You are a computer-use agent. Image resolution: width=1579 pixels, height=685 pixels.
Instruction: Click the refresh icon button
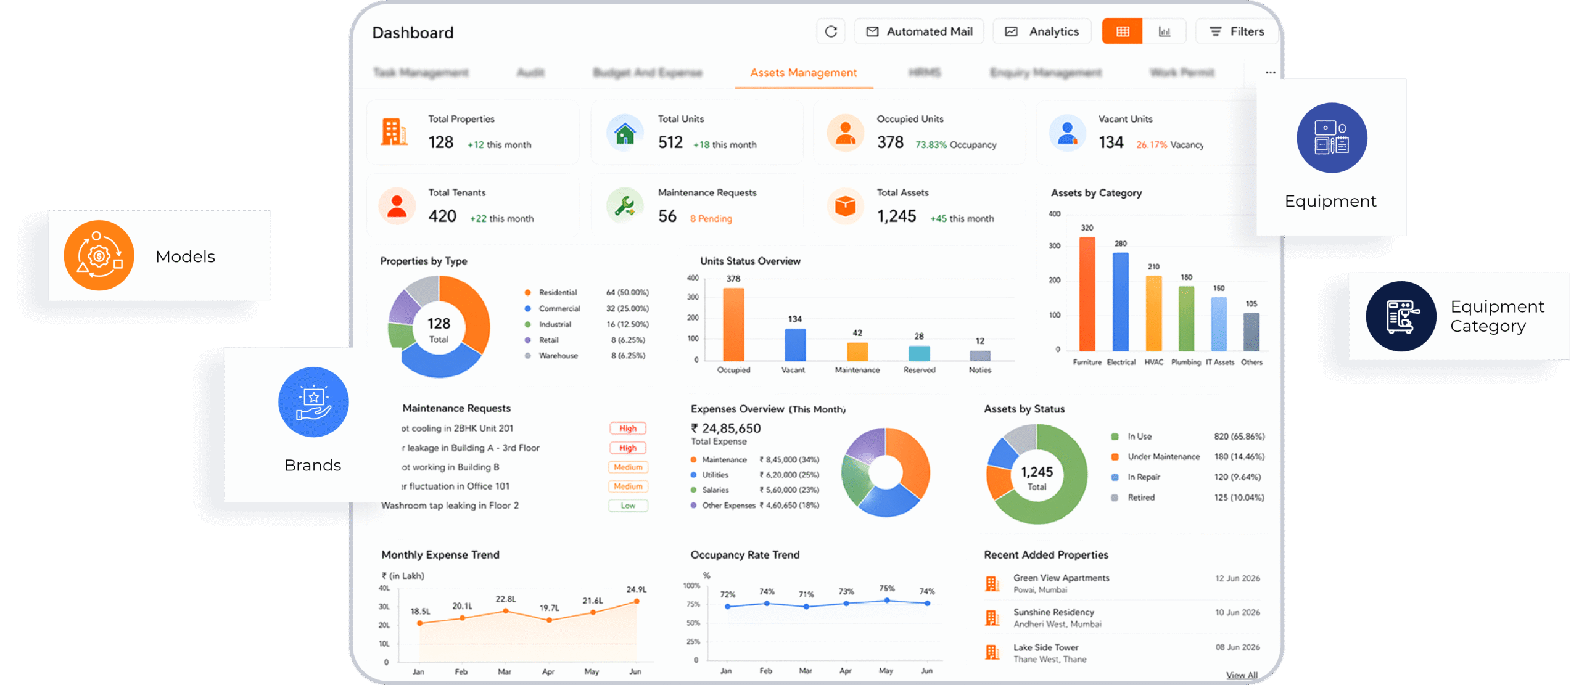click(830, 31)
